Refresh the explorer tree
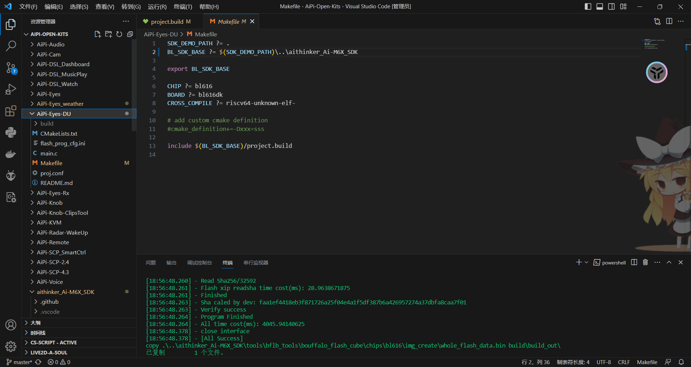Viewport: 691px width, 367px height. click(119, 34)
